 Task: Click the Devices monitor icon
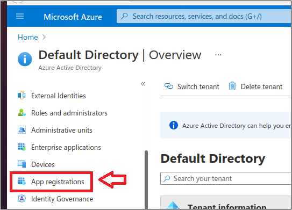22,164
